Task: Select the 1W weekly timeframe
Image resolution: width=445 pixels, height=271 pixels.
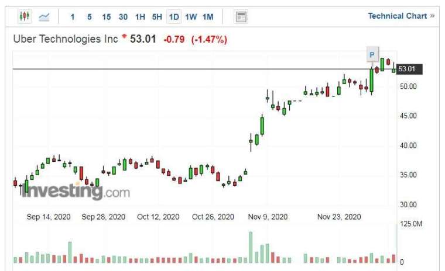Action: click(191, 17)
